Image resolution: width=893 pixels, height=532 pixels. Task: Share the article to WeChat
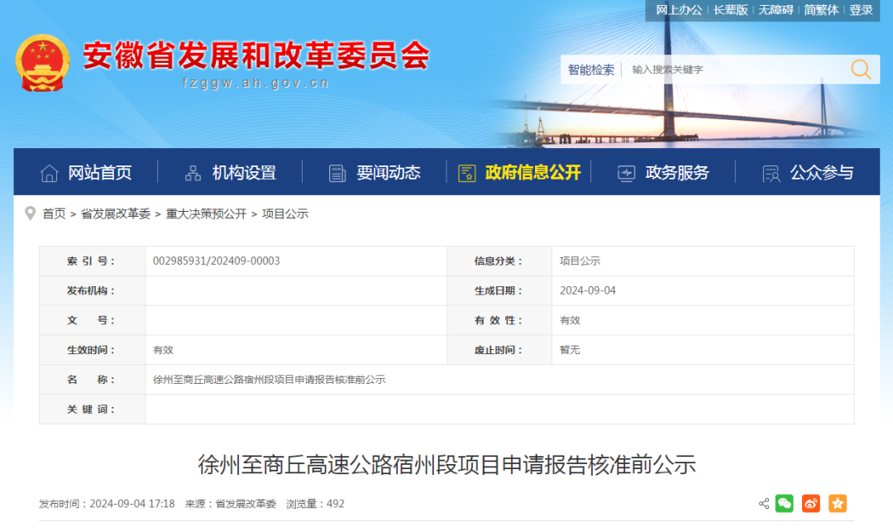[784, 503]
